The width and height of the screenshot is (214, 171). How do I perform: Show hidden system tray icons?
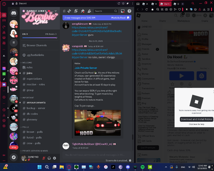point(166,167)
